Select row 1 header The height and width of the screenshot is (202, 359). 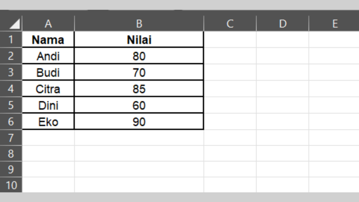pyautogui.click(x=11, y=40)
